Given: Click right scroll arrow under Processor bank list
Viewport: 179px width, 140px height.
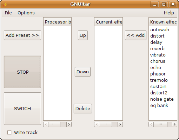Looking at the screenshot, I should [x=69, y=124].
